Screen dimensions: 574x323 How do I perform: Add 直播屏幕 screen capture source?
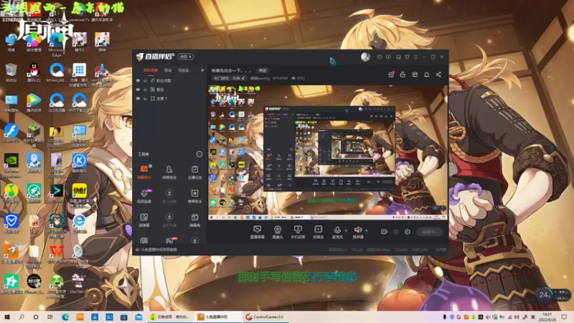[258, 232]
